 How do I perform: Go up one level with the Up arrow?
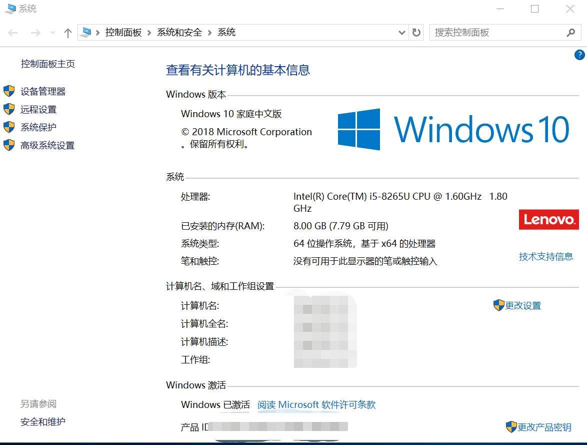[x=68, y=33]
